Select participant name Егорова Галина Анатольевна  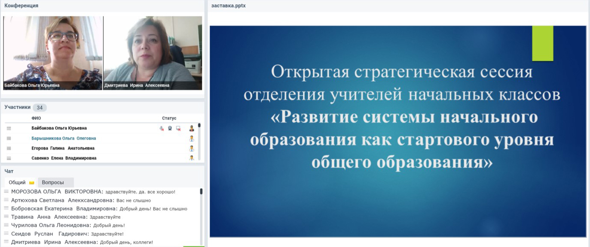click(x=63, y=148)
